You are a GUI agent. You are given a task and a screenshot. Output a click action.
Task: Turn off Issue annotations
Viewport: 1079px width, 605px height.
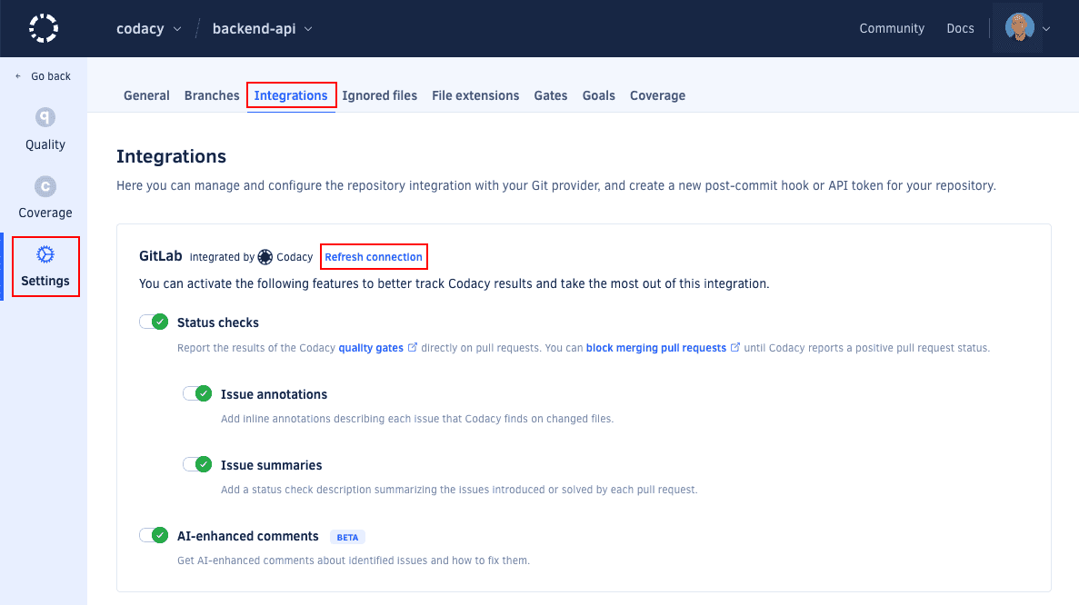[197, 392]
